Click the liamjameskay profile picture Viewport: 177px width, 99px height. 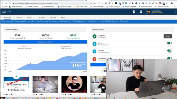pyautogui.click(x=148, y=12)
